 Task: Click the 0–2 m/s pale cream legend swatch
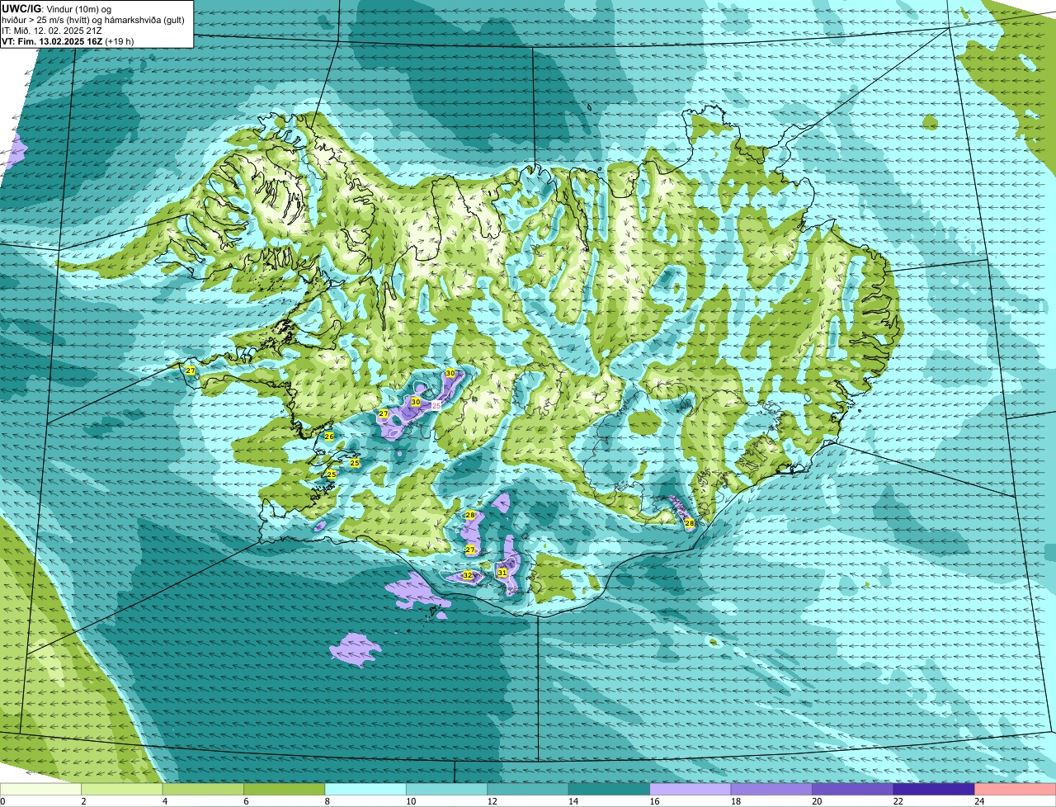pyautogui.click(x=41, y=789)
